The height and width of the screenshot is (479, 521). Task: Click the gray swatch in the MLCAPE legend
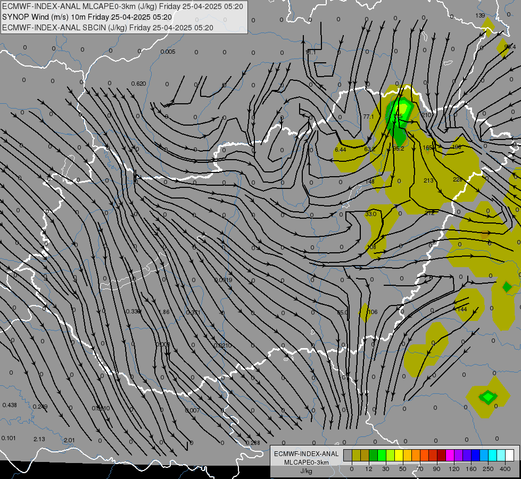pyautogui.click(x=348, y=455)
